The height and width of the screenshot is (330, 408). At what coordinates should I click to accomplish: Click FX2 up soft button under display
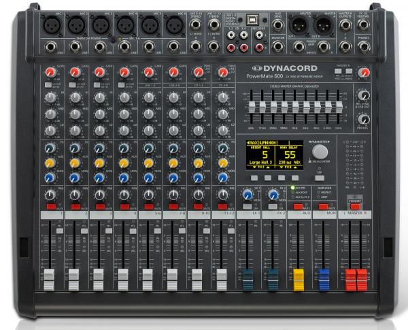coord(295,178)
